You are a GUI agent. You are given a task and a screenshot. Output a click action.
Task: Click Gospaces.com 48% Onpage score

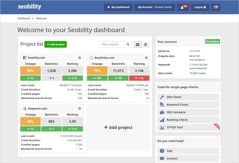click(x=31, y=122)
